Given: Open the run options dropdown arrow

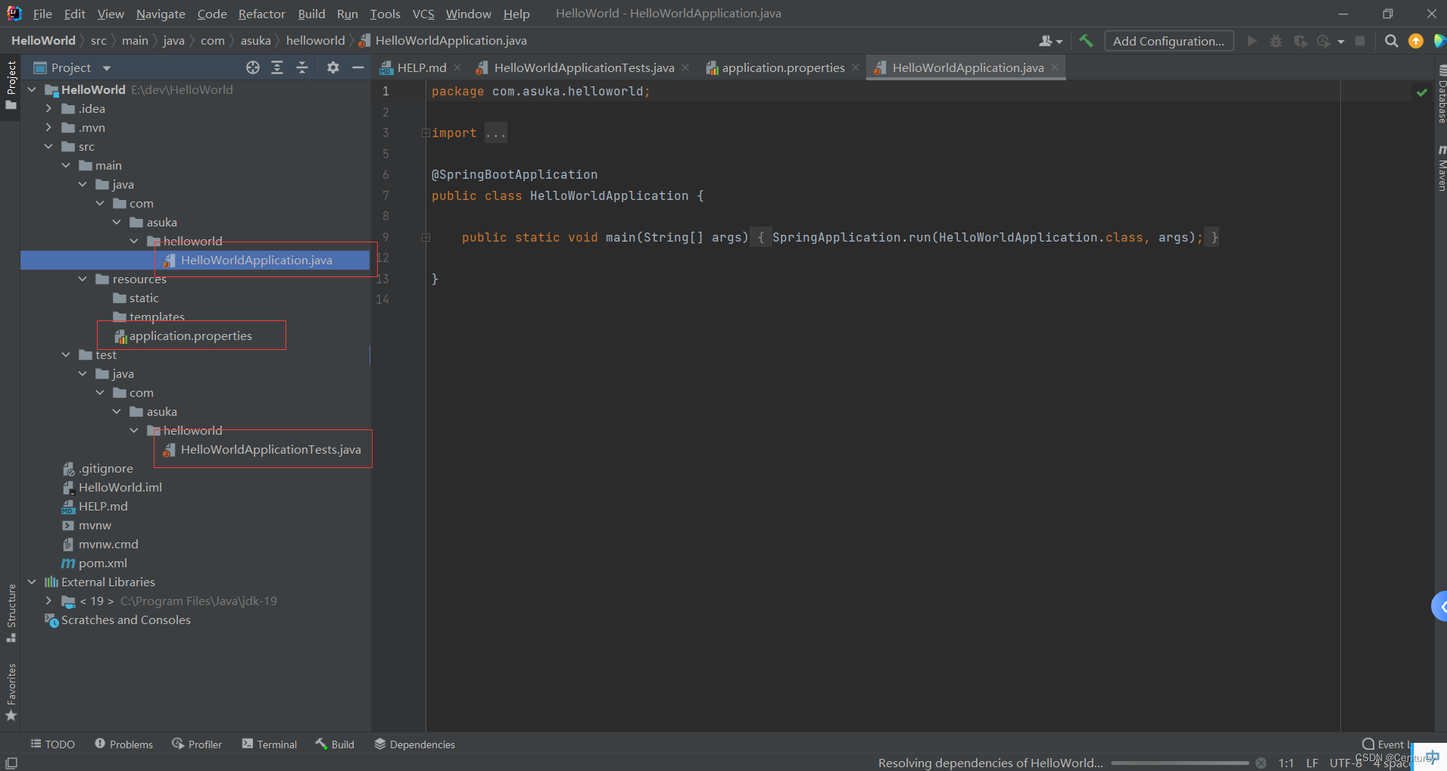Looking at the screenshot, I should point(1341,42).
